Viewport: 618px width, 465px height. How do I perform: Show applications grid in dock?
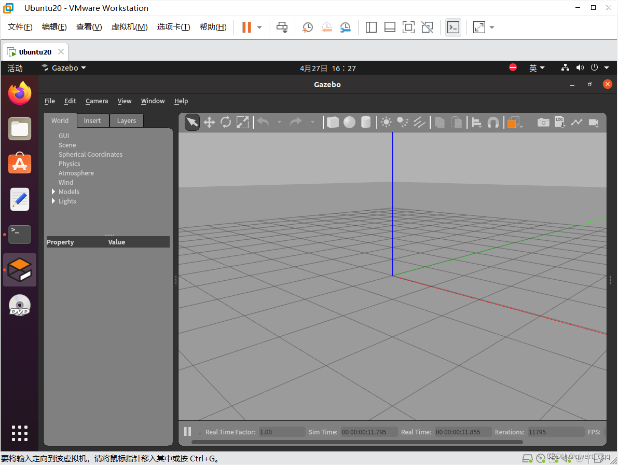[20, 433]
